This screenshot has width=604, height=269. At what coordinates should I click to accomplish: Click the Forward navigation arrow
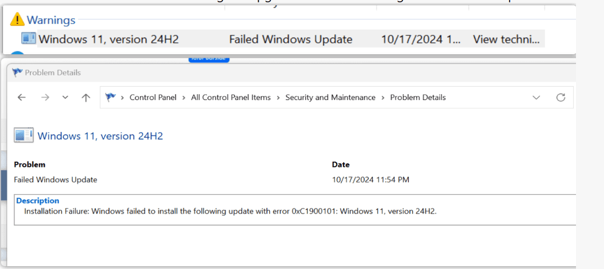coord(45,97)
